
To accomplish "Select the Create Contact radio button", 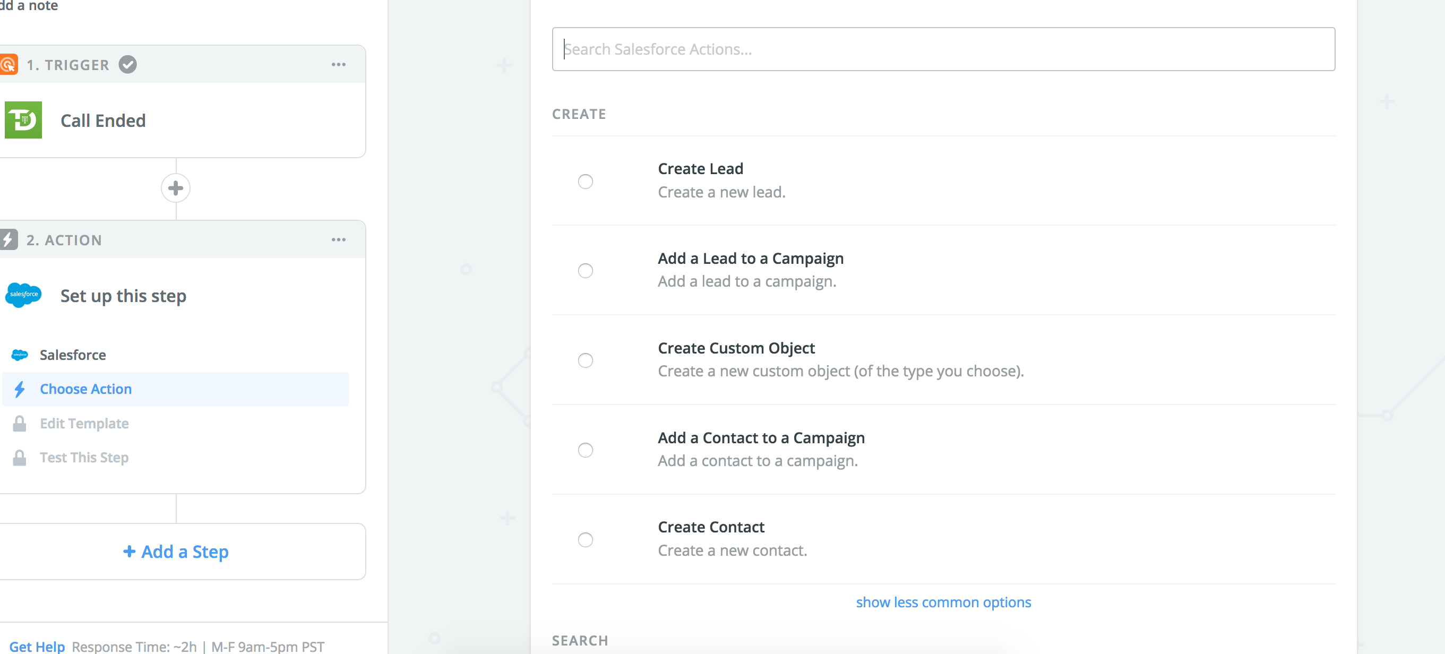I will [585, 539].
